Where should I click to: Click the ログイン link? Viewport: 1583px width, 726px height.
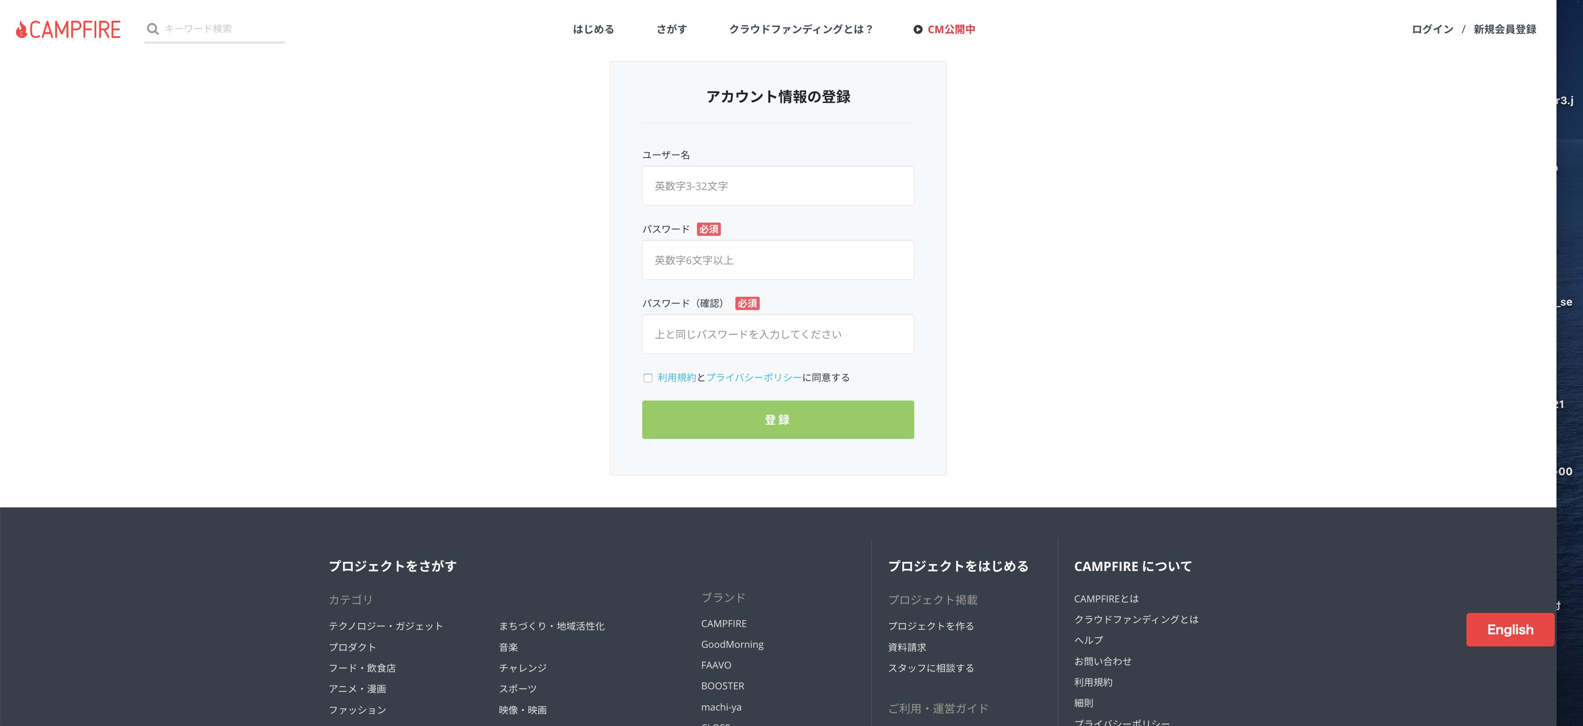click(x=1432, y=30)
